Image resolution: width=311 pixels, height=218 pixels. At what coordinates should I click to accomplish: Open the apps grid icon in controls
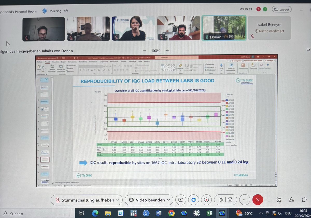tap(279, 200)
